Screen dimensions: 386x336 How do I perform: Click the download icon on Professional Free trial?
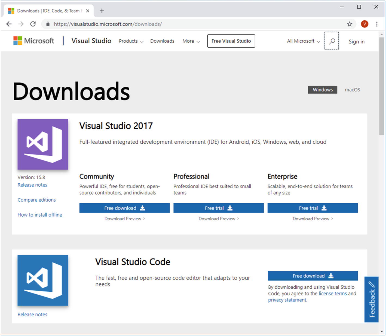coord(230,208)
